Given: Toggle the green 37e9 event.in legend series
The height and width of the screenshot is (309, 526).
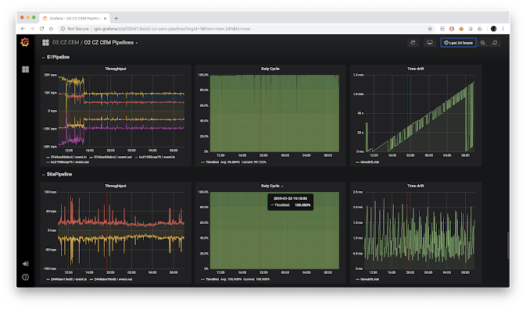Looking at the screenshot, I should pyautogui.click(x=69, y=157).
